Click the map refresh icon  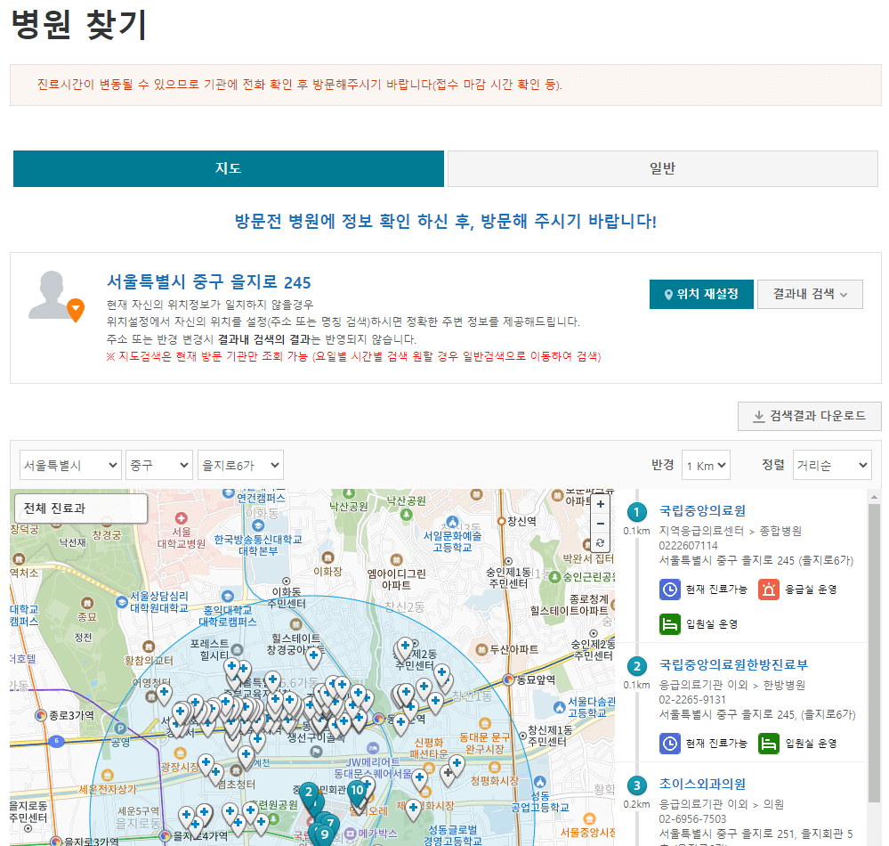[x=601, y=543]
